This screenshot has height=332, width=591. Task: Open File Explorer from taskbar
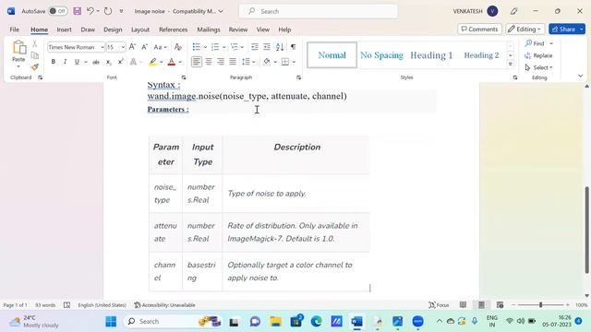coord(275,322)
